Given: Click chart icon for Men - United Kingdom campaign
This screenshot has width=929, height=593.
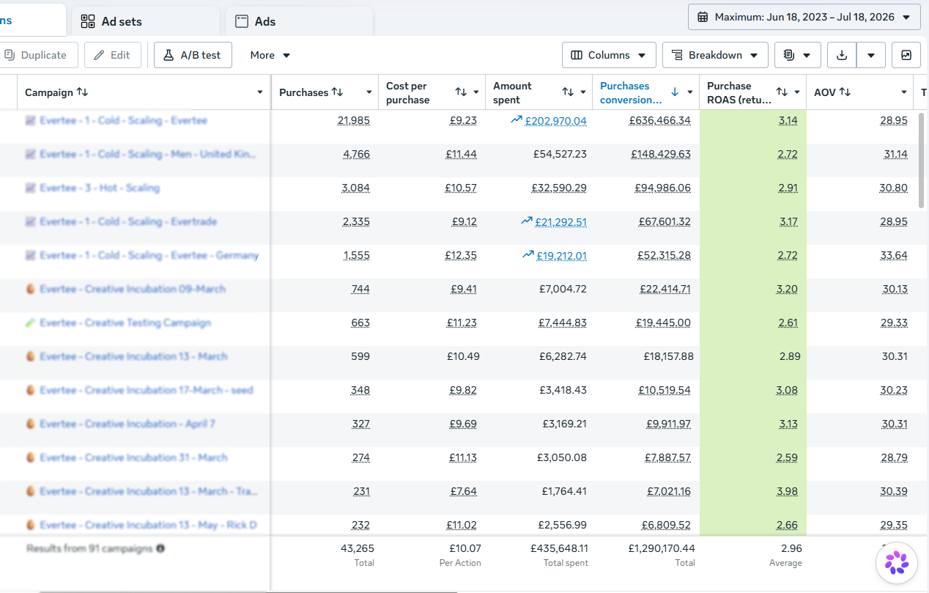Looking at the screenshot, I should 31,154.
